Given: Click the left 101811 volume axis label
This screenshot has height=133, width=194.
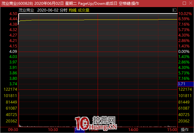Looking at the screenshot, I should pos(10,96).
